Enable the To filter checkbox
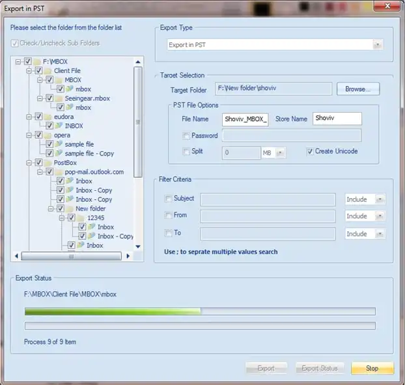This screenshot has height=385, width=405. tap(168, 233)
